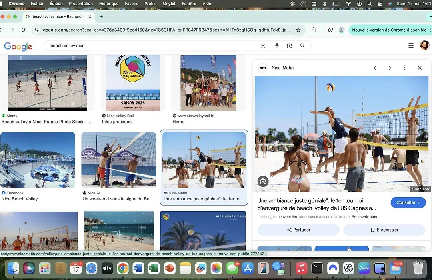Open PowerPoint from the Dock
Image resolution: width=432 pixels, height=280 pixels.
click(170, 268)
